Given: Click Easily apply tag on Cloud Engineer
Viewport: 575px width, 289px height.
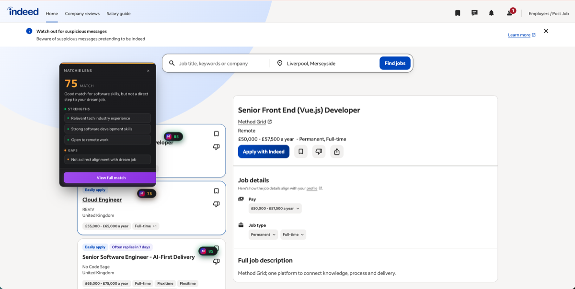Looking at the screenshot, I should point(95,190).
